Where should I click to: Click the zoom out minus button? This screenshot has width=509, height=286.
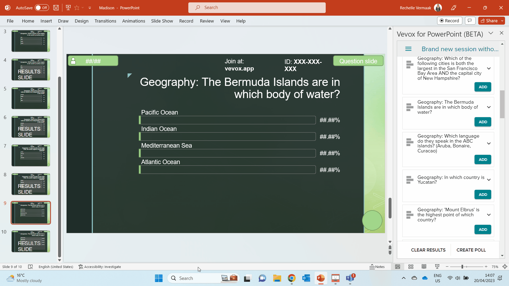pos(447,267)
